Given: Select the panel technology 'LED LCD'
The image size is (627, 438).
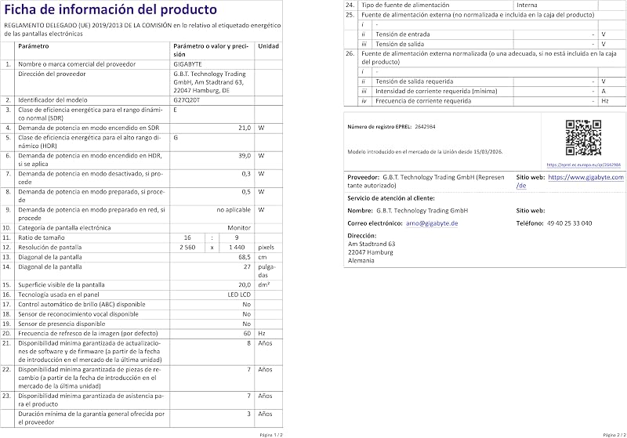Looking at the screenshot, I should 239,295.
